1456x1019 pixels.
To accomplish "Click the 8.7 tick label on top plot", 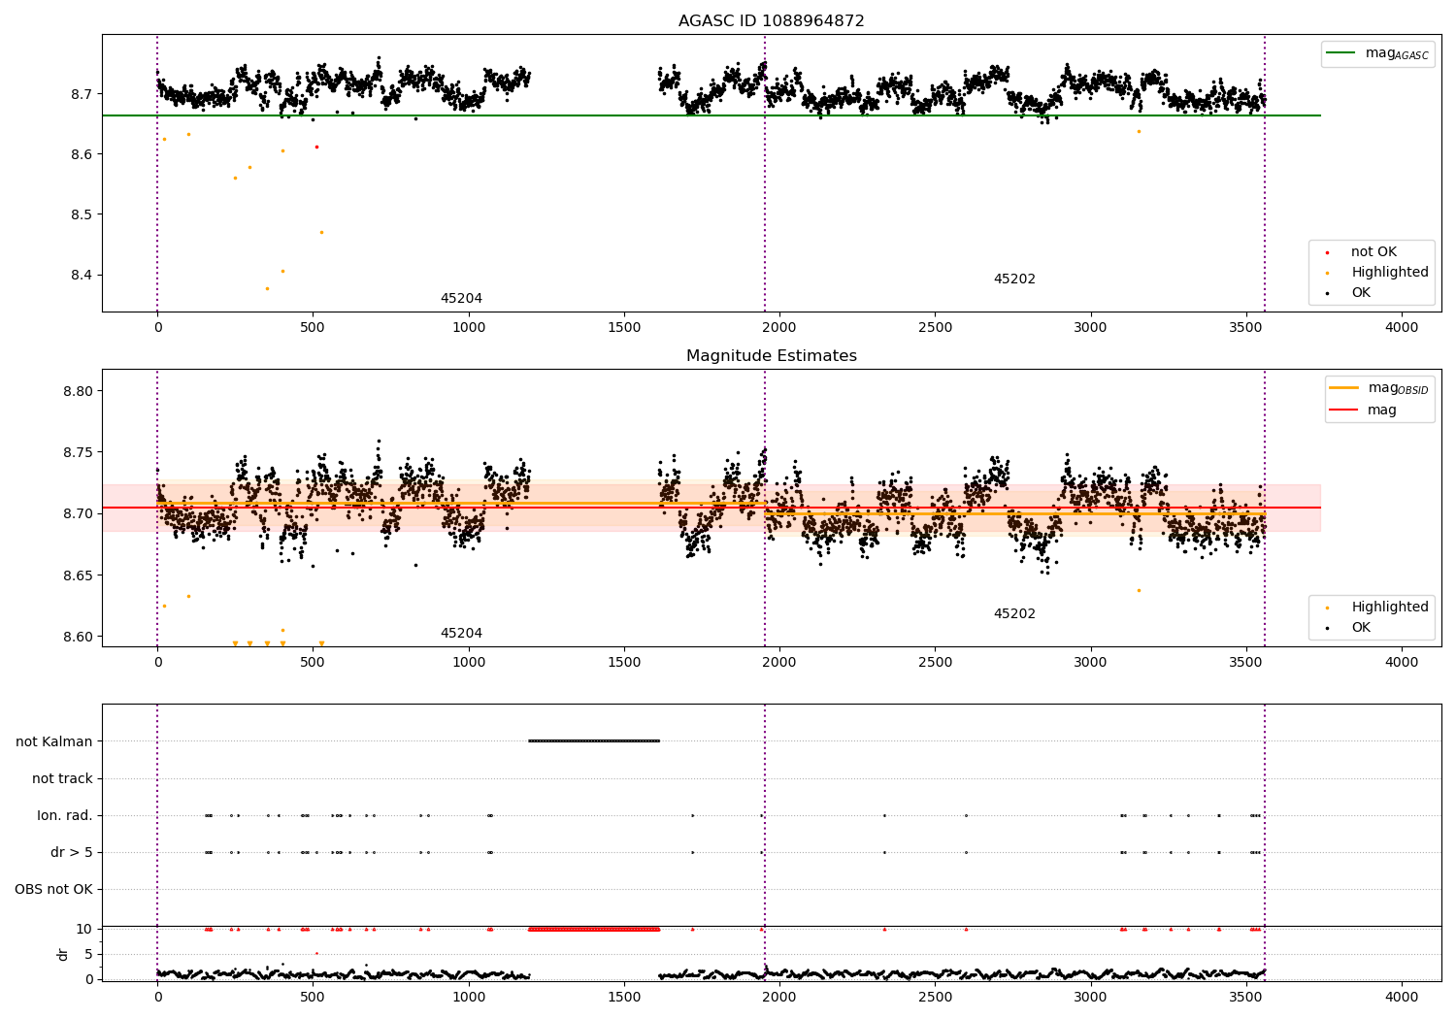I will pyautogui.click(x=84, y=94).
